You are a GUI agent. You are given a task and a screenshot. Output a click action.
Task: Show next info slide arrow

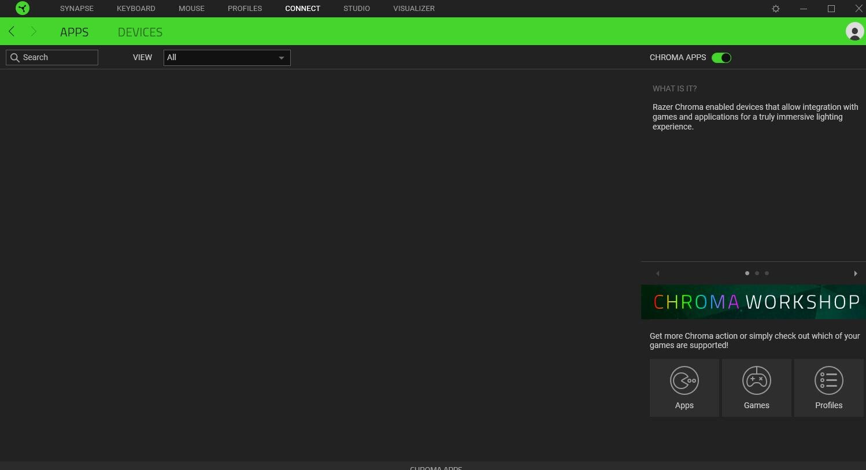(856, 273)
